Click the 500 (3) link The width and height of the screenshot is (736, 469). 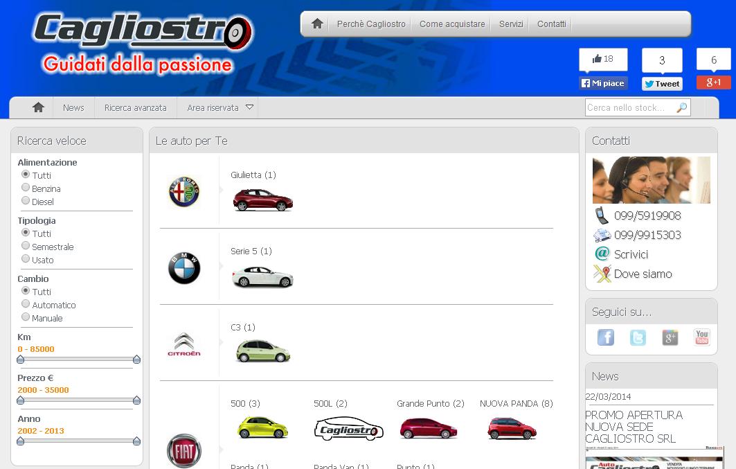pyautogui.click(x=245, y=403)
